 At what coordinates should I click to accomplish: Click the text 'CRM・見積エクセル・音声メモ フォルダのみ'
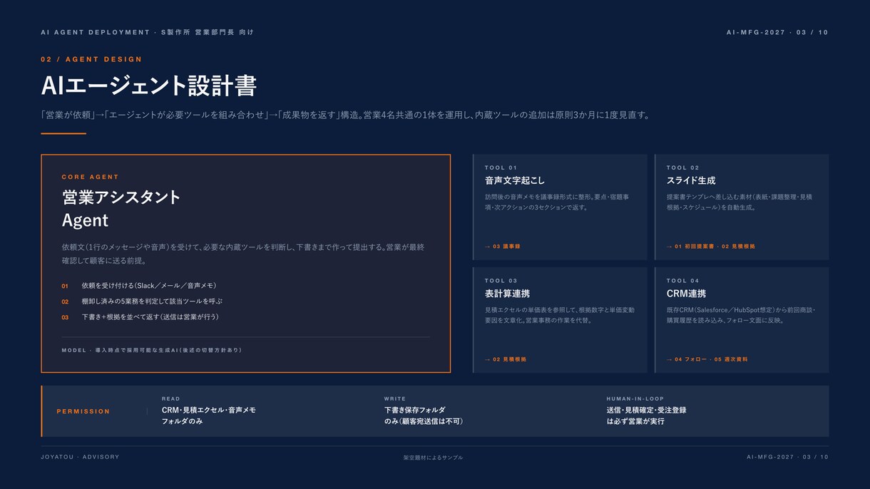pyautogui.click(x=209, y=416)
